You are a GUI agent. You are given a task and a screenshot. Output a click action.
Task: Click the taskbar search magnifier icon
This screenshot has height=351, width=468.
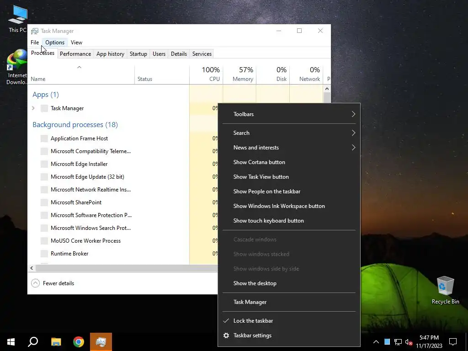(x=33, y=342)
